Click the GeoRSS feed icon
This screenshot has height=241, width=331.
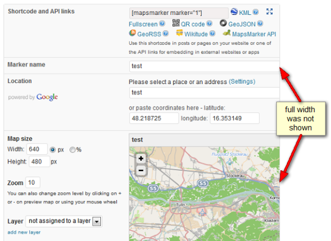click(132, 33)
